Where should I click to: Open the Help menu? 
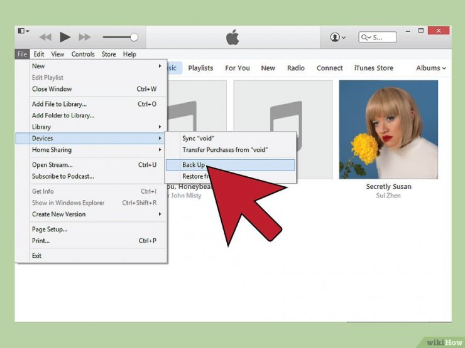129,54
